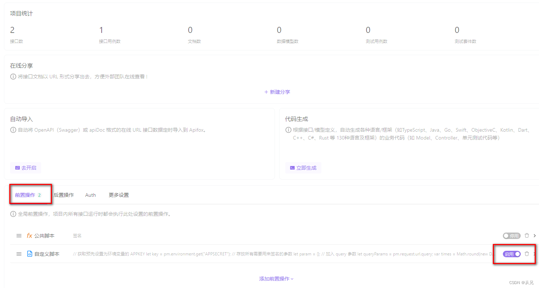
Task: Switch to the 后置操作 tab
Action: coord(64,195)
